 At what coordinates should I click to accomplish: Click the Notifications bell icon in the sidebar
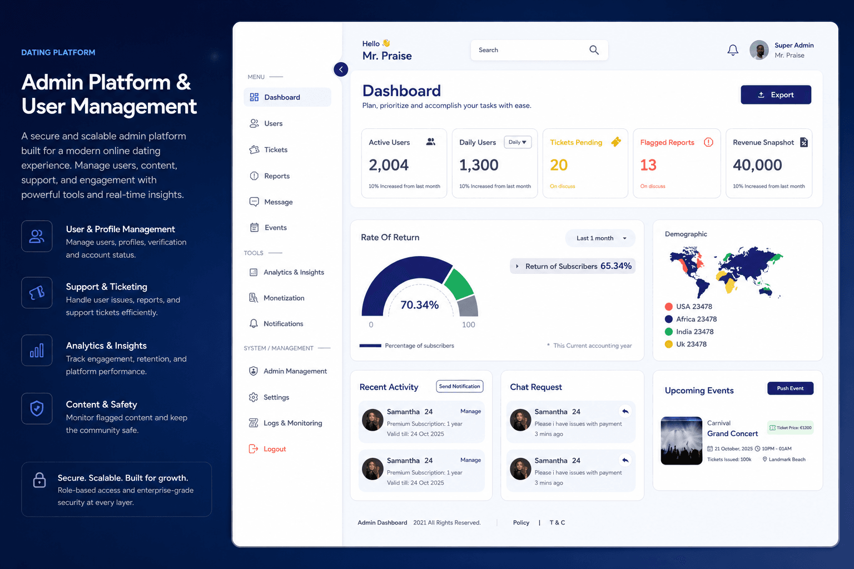(254, 323)
